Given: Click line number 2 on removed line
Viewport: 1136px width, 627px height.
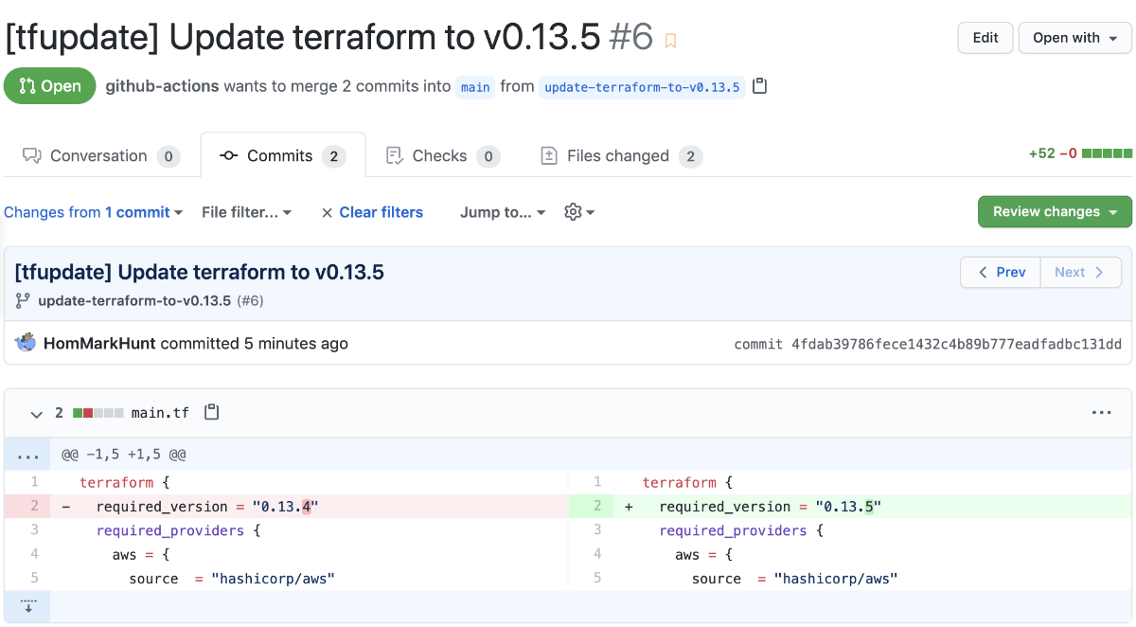Looking at the screenshot, I should pos(27,507).
